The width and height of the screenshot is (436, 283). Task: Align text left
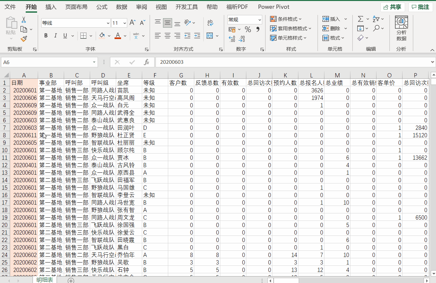(158, 36)
